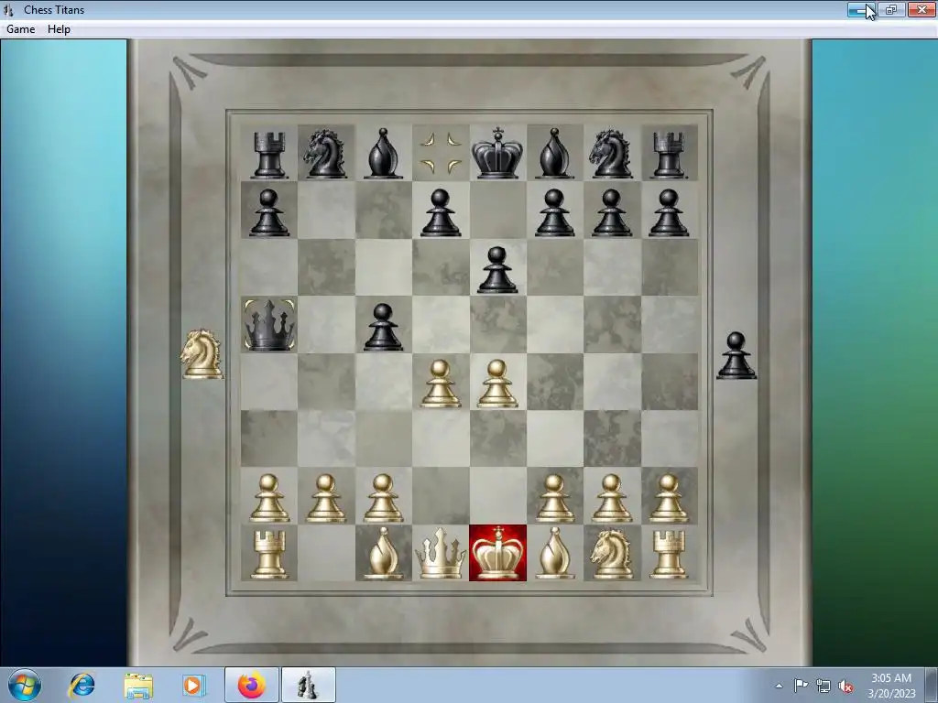Select the white pawn on c2
This screenshot has width=938, height=703.
pos(384,499)
